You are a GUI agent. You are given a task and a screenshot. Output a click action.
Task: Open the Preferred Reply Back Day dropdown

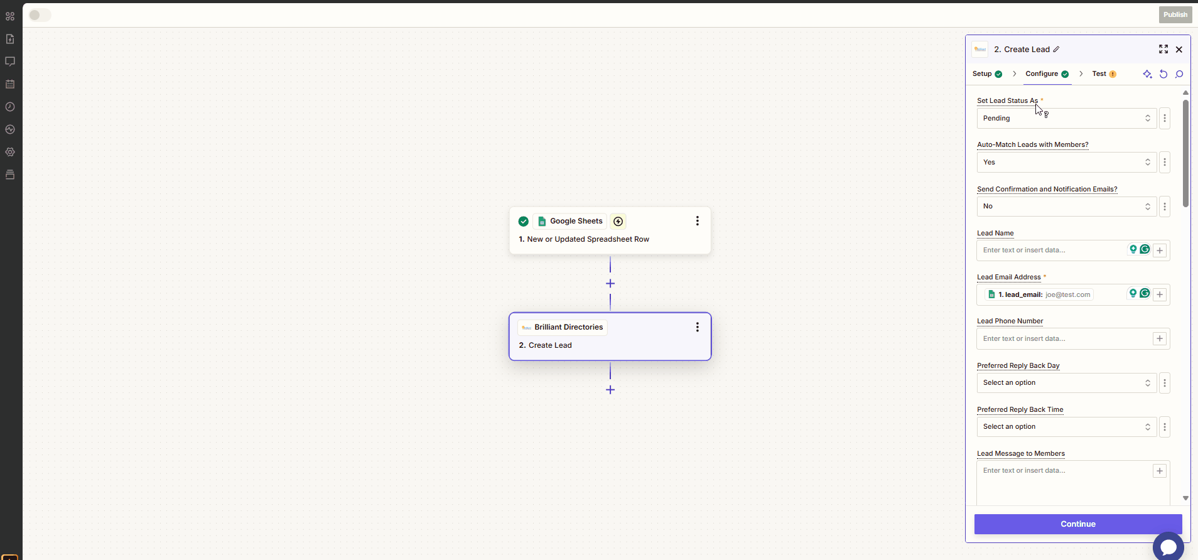click(x=1067, y=383)
